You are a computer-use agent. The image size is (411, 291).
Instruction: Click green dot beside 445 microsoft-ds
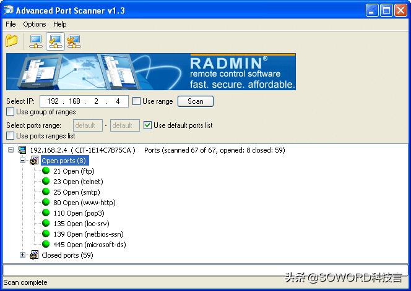46,244
